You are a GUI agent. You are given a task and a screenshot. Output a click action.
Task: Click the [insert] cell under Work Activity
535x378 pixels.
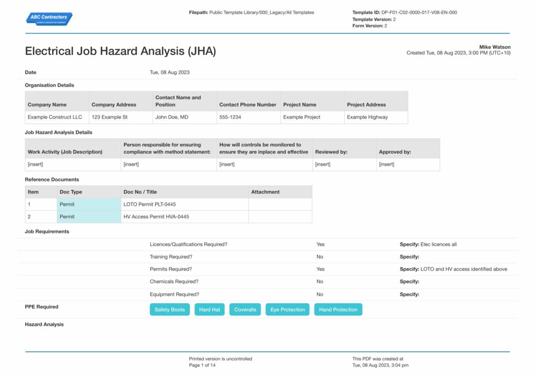[73, 164]
